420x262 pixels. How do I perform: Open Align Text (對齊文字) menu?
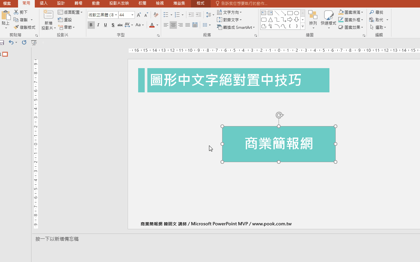tap(229, 20)
